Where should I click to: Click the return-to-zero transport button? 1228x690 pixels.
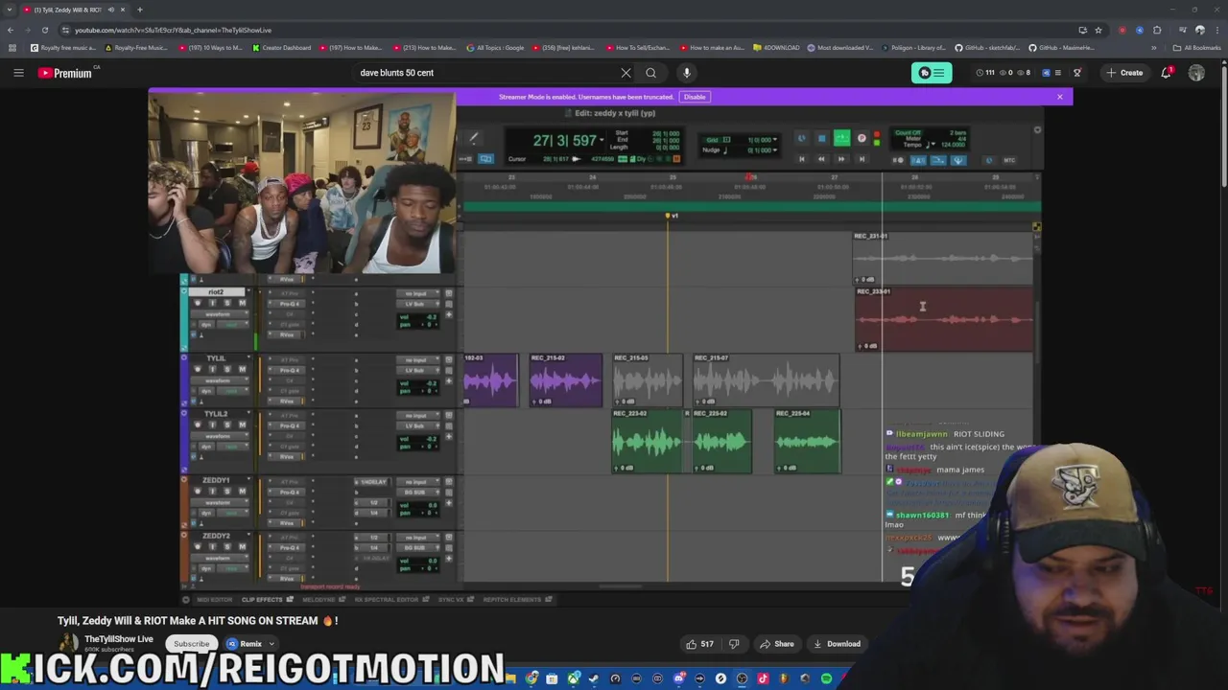click(x=802, y=159)
